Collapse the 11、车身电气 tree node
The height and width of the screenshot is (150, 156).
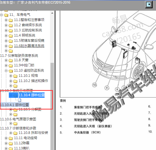[1, 15]
